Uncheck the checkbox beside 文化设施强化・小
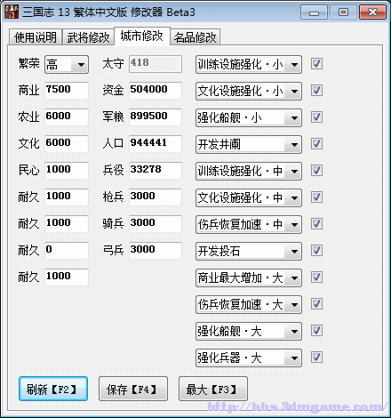The height and width of the screenshot is (418, 391). pos(316,91)
